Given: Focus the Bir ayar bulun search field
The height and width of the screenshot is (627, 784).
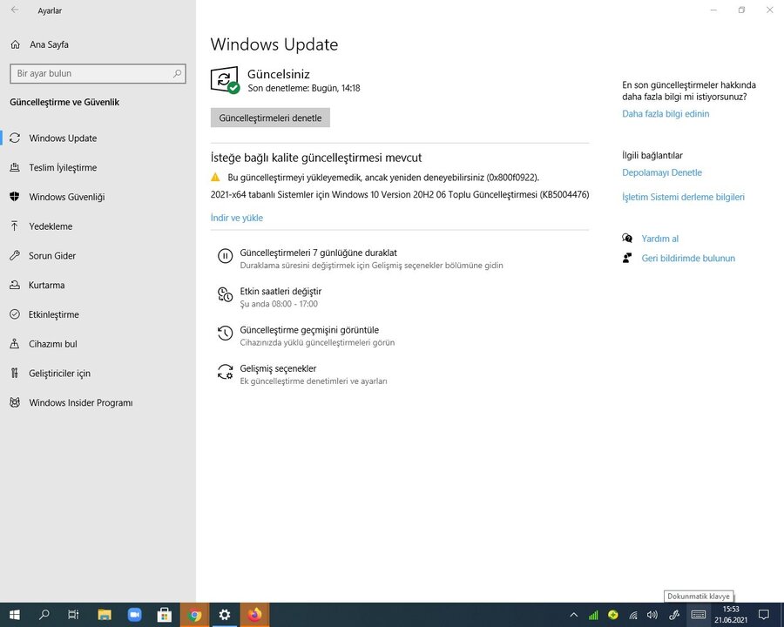Looking at the screenshot, I should click(x=98, y=73).
